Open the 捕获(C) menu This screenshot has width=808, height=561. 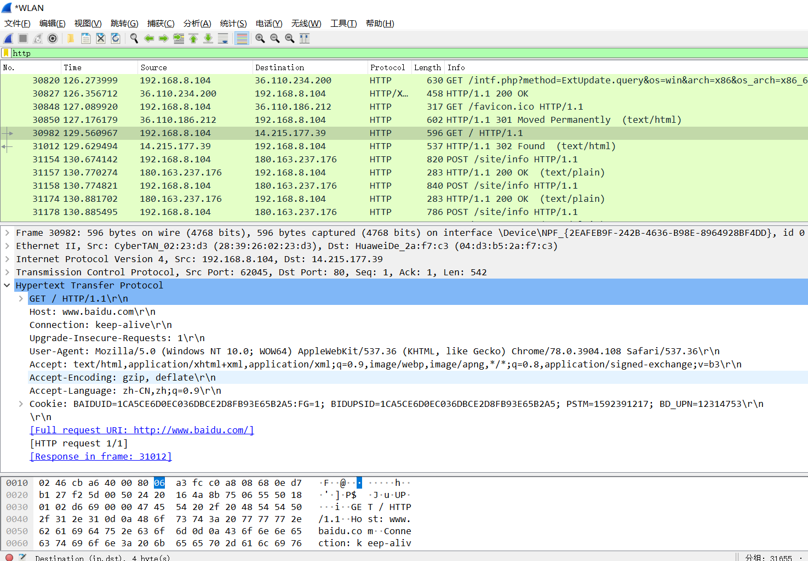tap(161, 24)
